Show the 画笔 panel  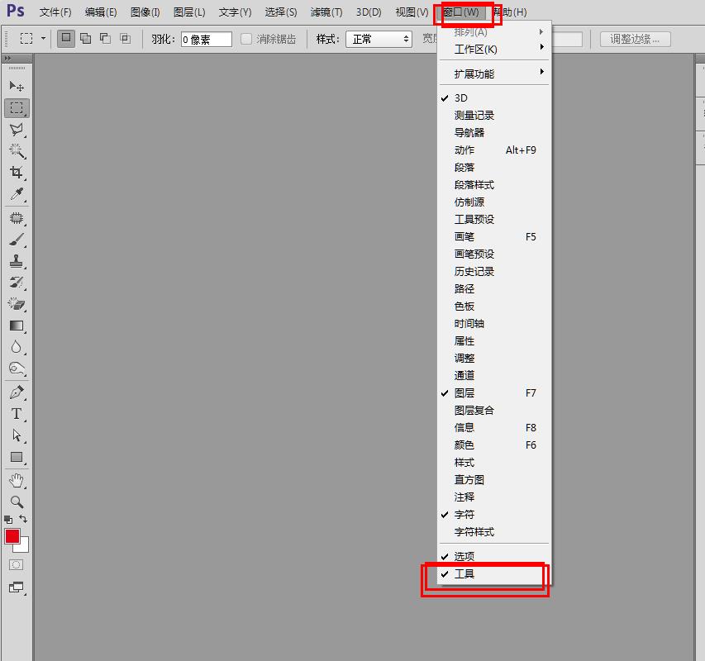coord(494,237)
